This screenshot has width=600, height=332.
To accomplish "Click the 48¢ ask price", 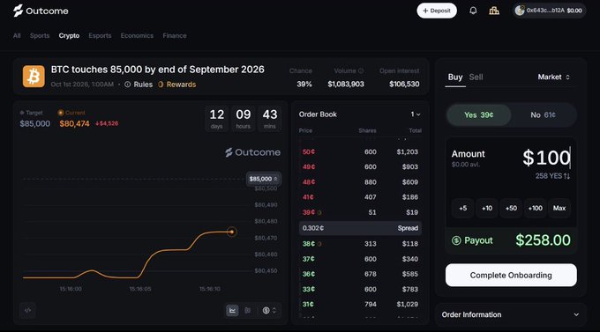I will pyautogui.click(x=309, y=182).
